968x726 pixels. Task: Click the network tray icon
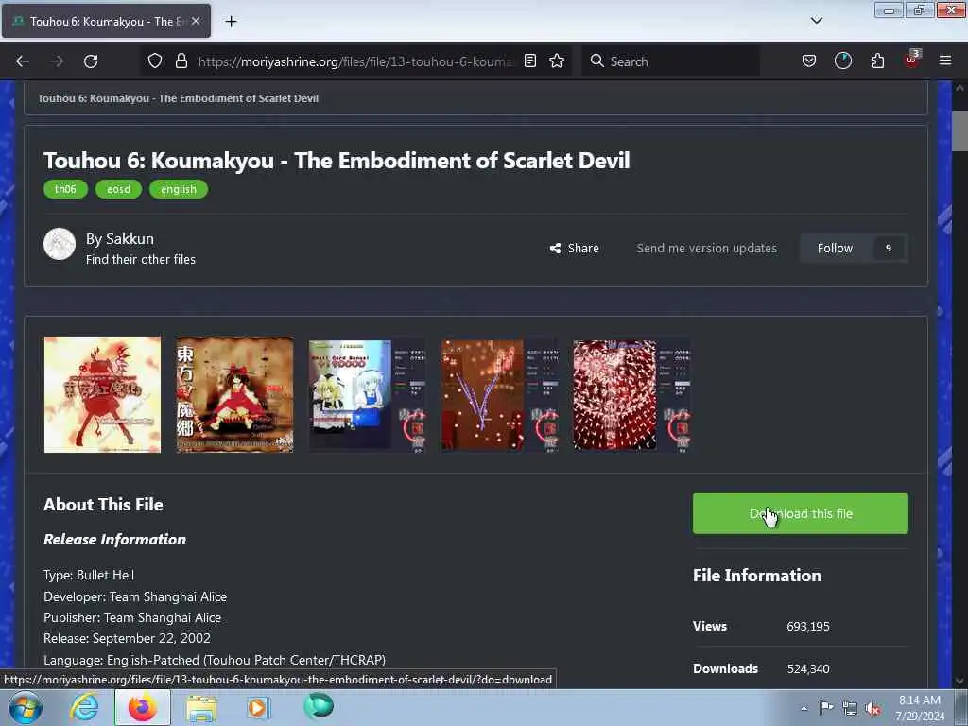click(x=850, y=708)
